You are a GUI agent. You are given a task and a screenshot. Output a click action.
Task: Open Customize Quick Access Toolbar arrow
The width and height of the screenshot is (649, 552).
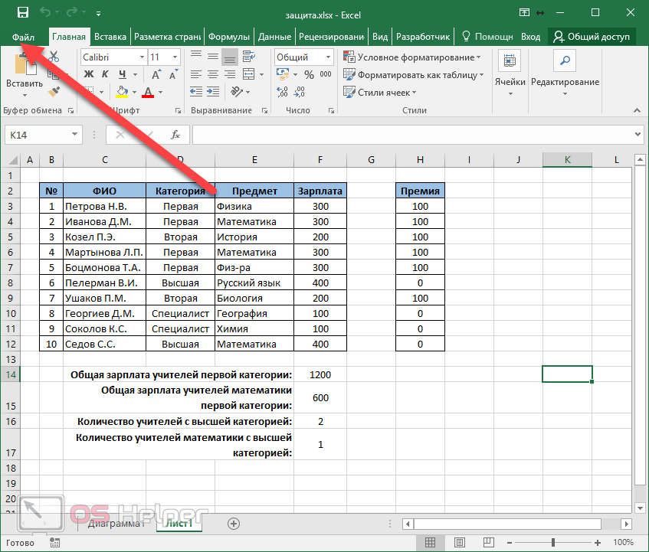coord(99,14)
